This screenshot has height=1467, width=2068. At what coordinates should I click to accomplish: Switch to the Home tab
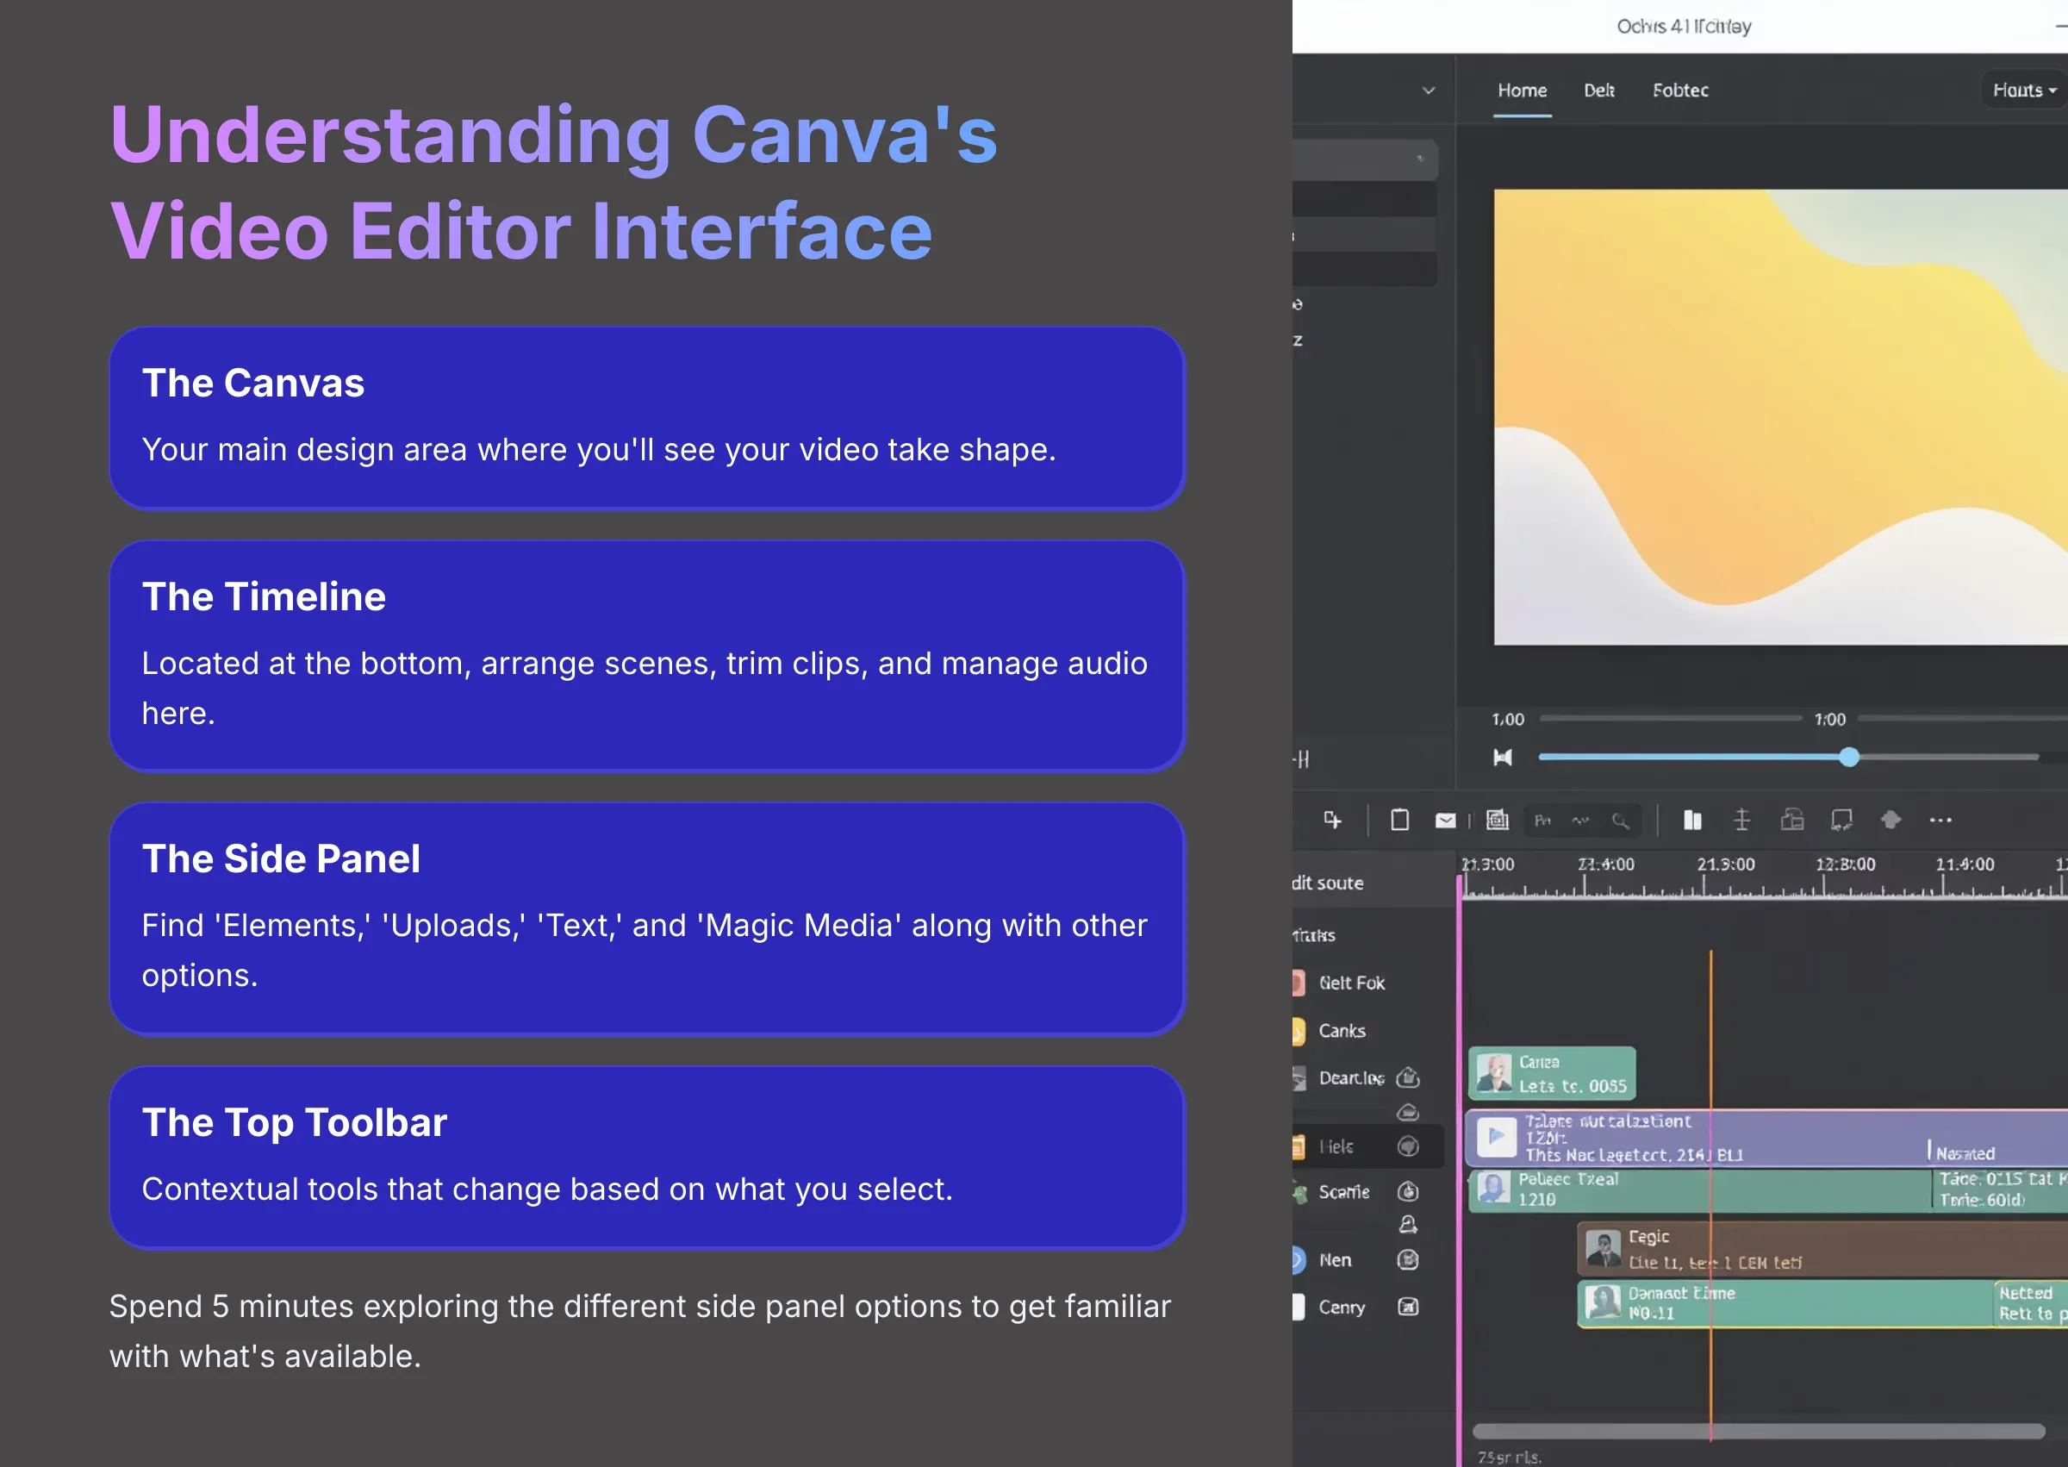1522,91
